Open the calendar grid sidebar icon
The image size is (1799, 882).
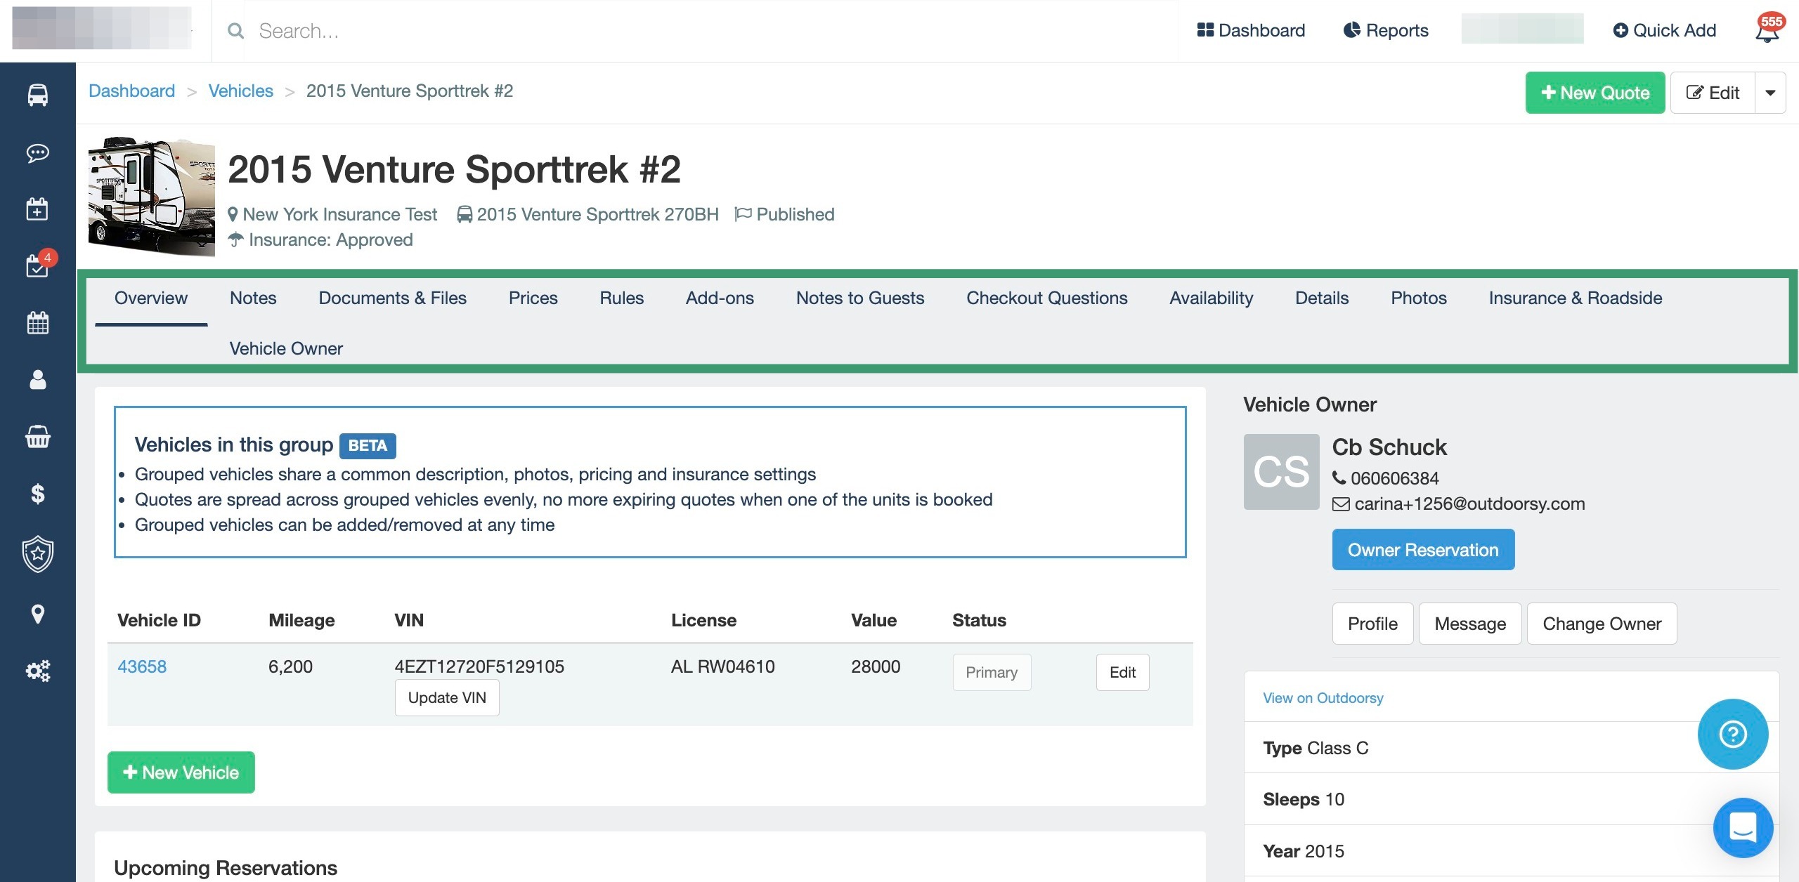click(x=38, y=323)
